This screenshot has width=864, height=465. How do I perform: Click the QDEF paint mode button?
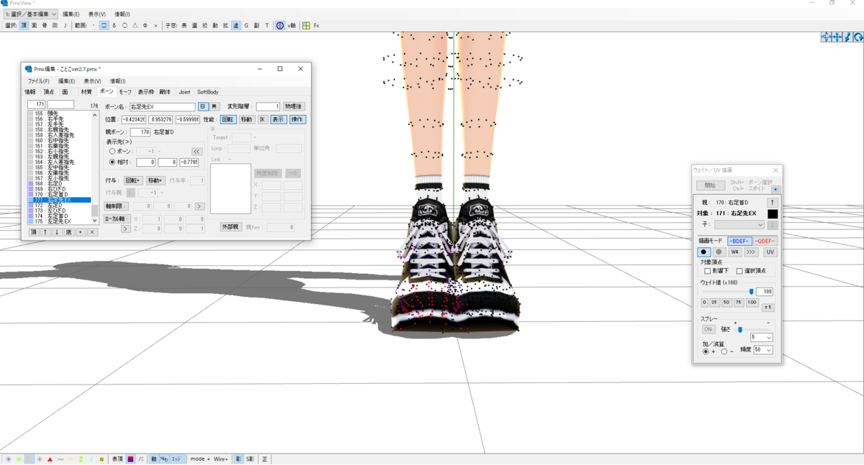pos(765,241)
